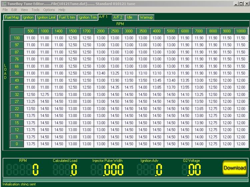Click cell 13.35 in load 49 row
Image resolution: width=250 pixels, height=187 pixels.
click(x=185, y=80)
